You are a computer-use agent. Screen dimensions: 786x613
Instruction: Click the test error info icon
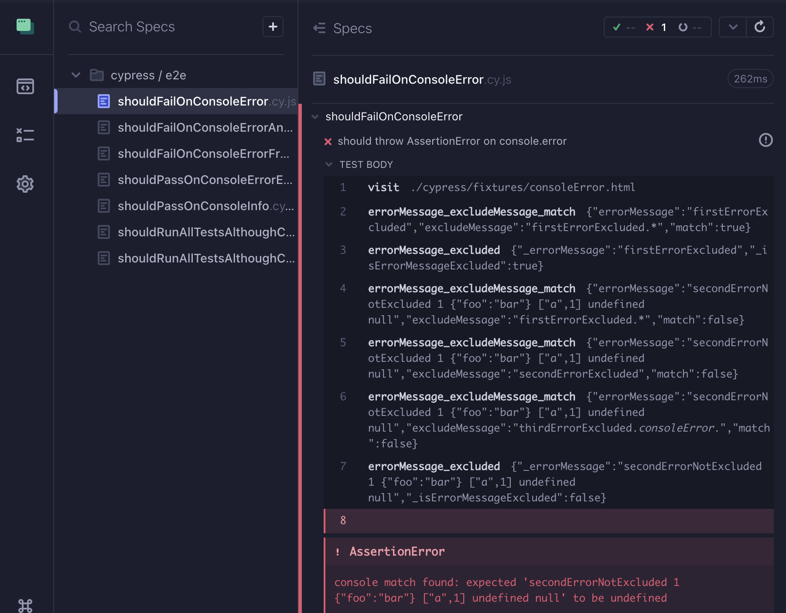[765, 140]
